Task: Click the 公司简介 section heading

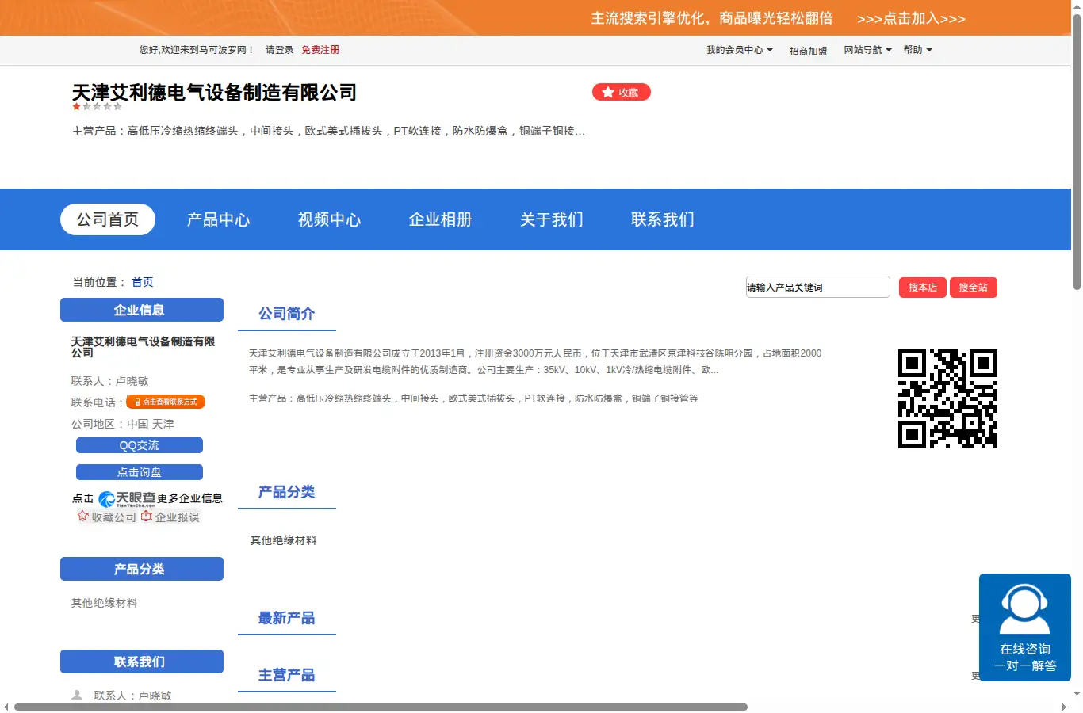Action: tap(287, 314)
